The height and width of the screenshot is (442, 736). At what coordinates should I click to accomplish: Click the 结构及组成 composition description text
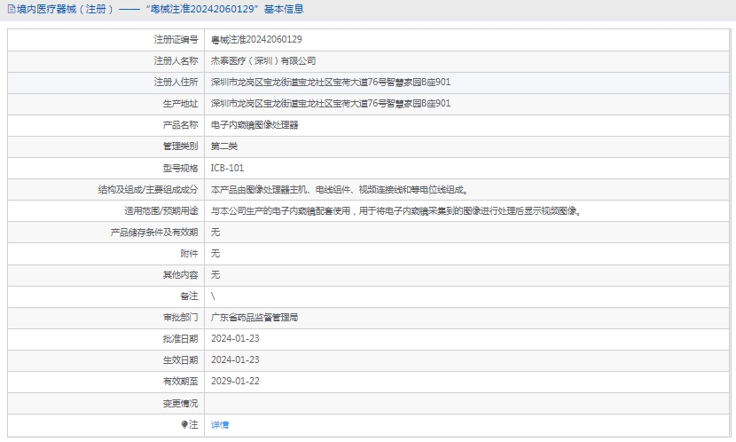pos(339,190)
